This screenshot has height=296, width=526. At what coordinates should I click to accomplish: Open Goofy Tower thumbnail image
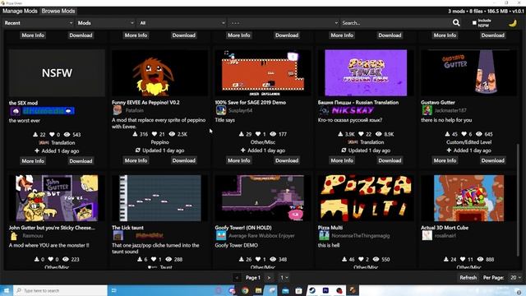(x=263, y=198)
